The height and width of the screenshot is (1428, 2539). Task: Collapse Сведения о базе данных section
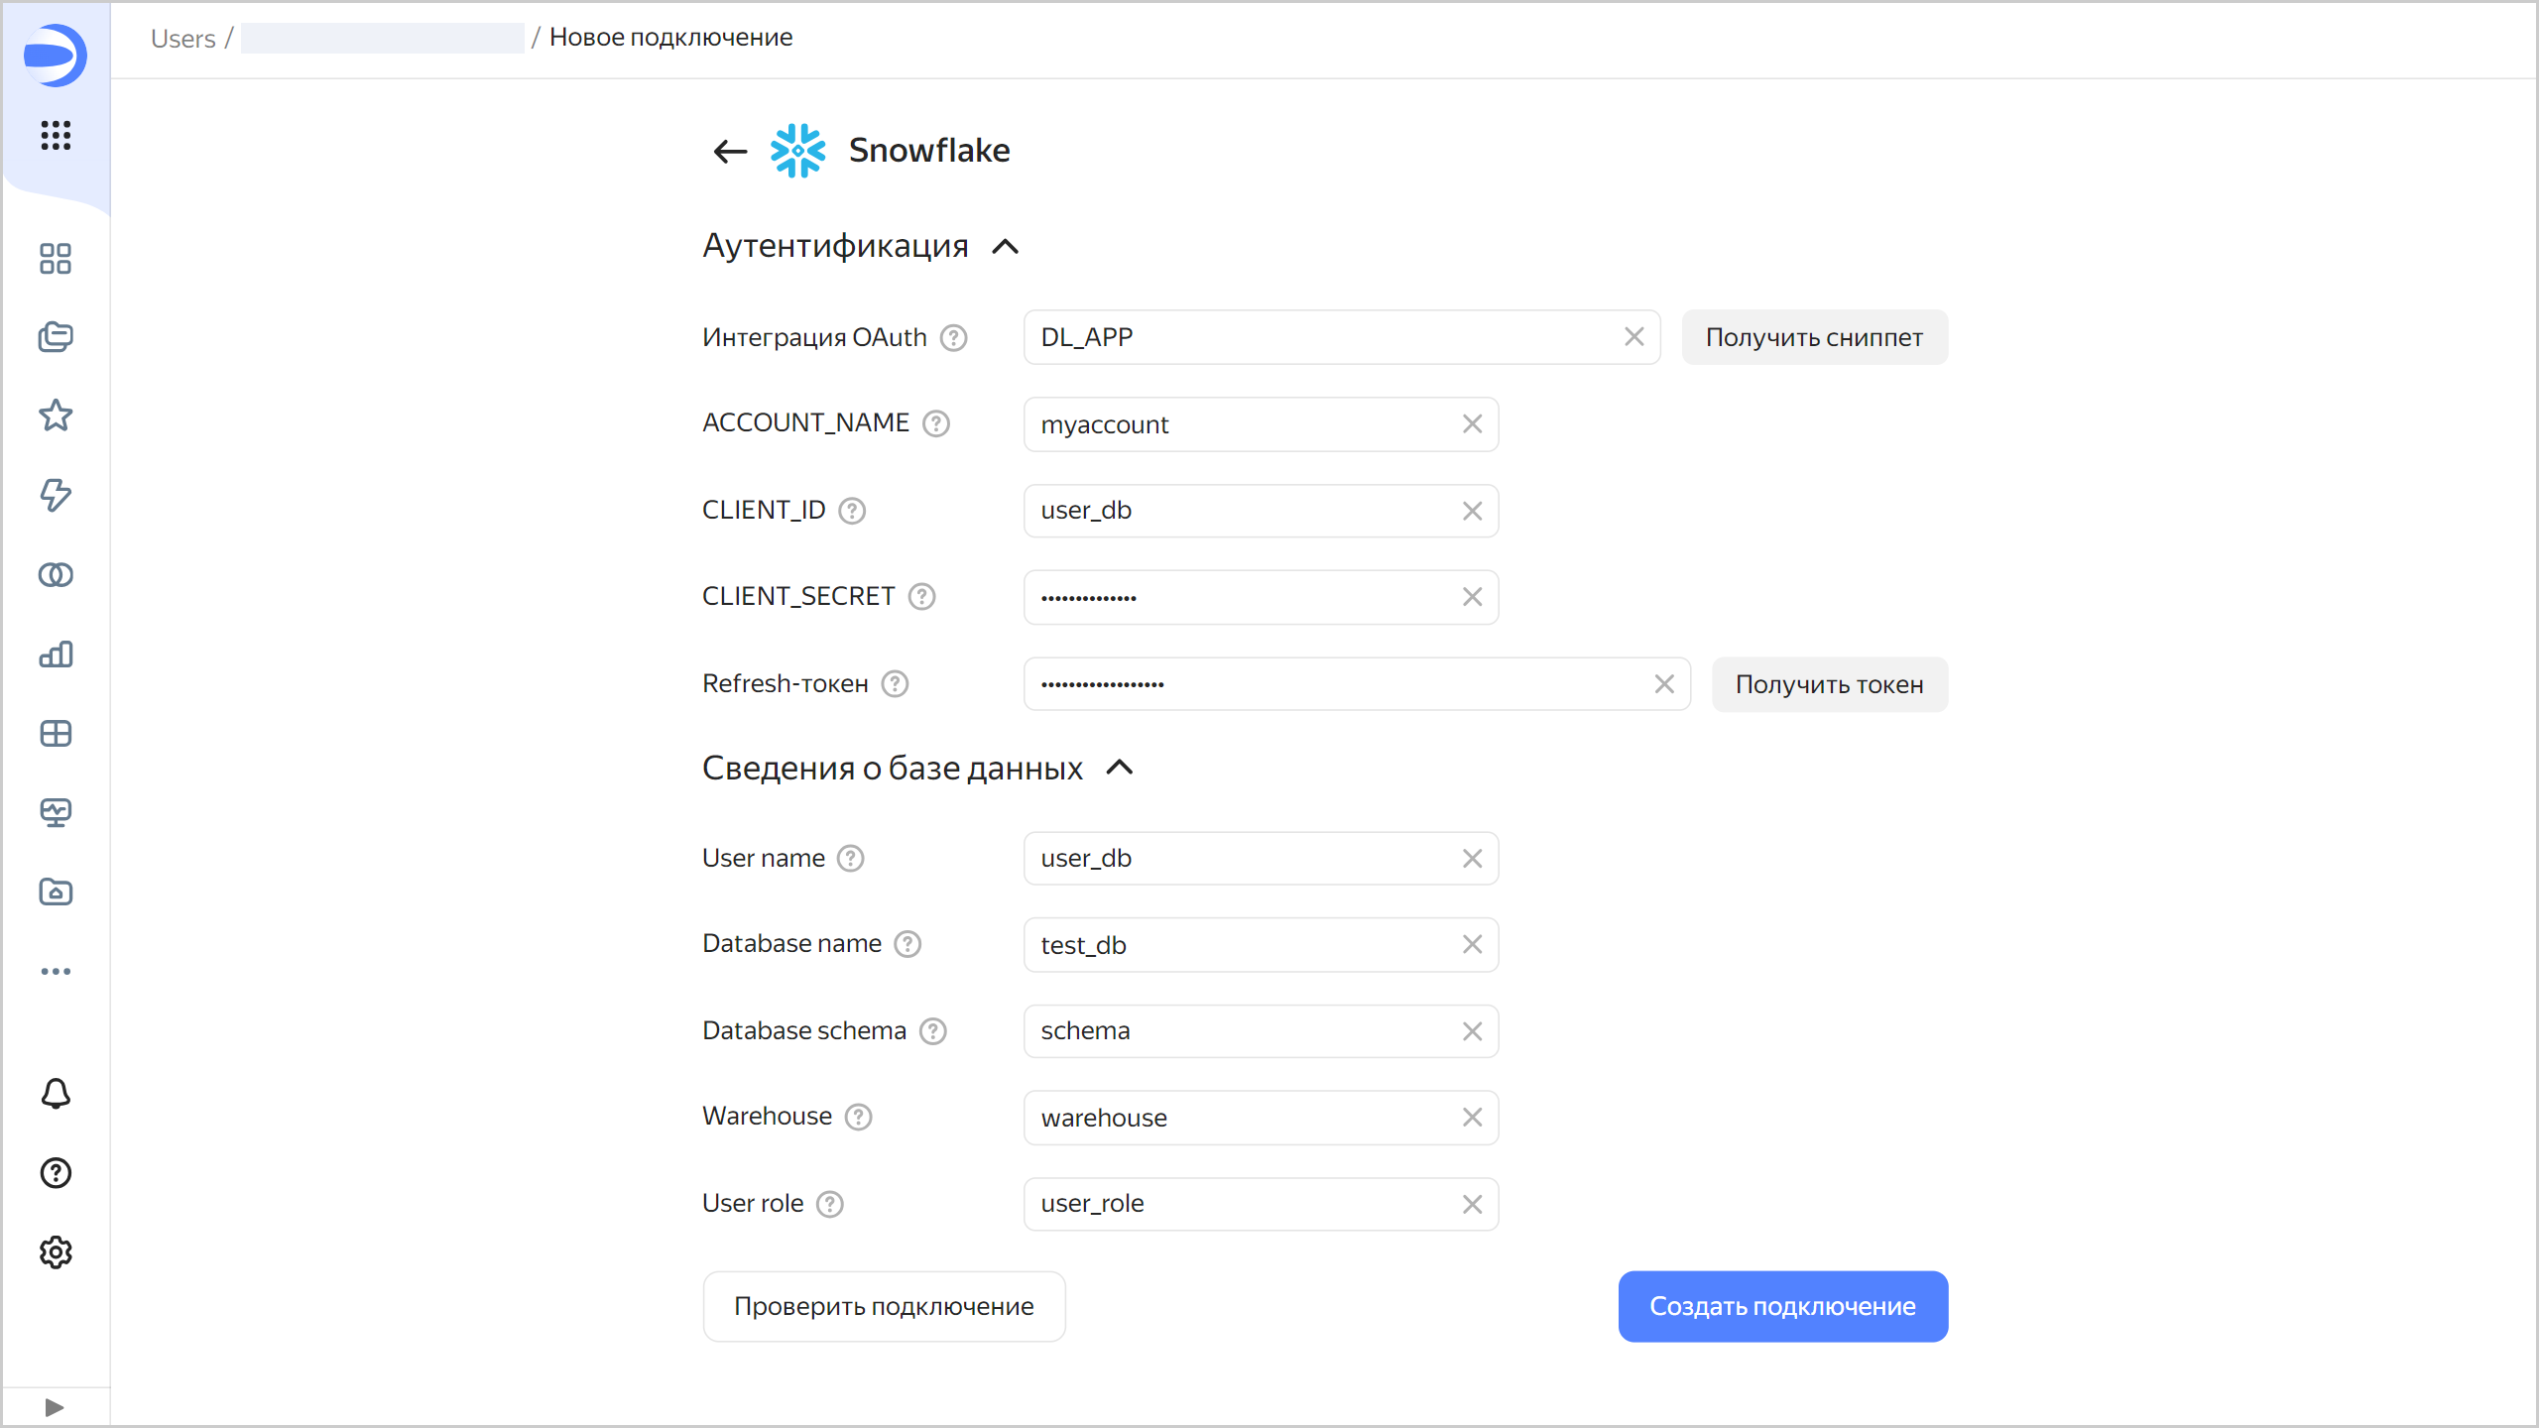(1120, 768)
